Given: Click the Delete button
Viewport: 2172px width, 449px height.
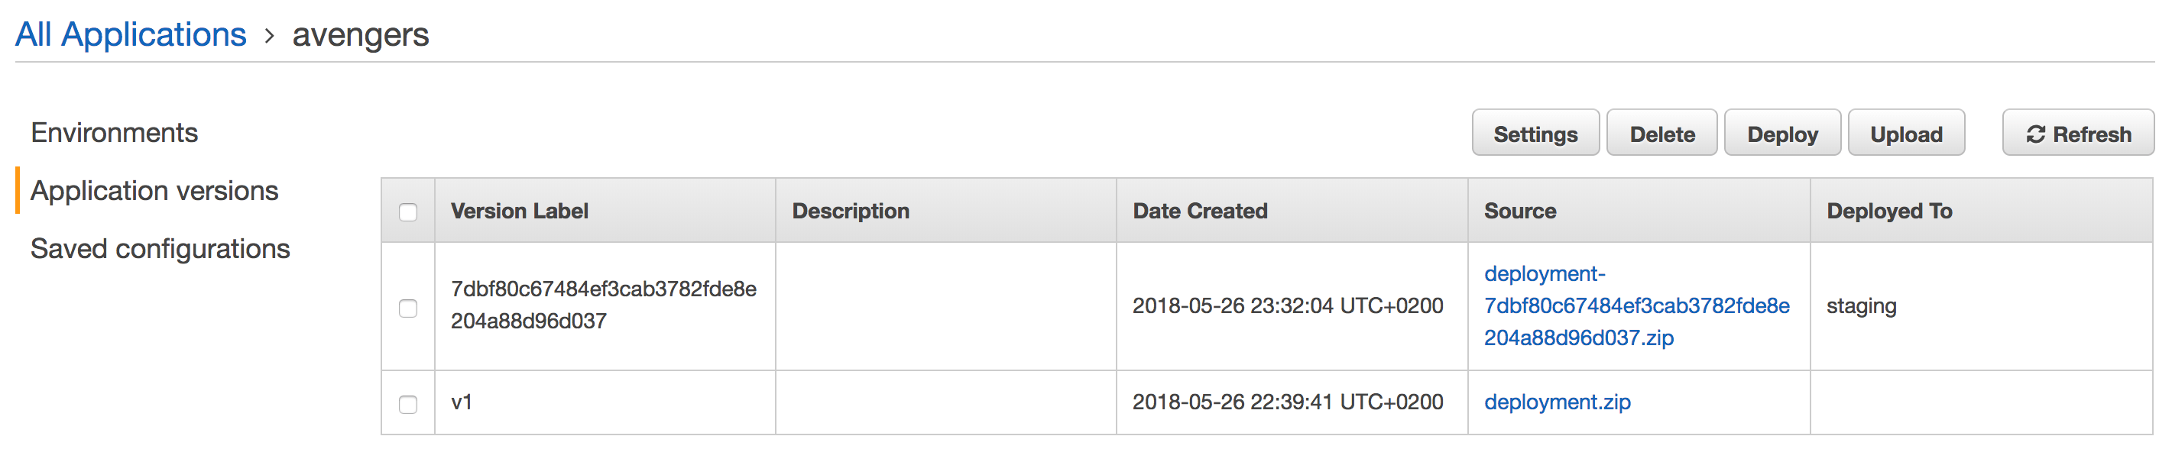Looking at the screenshot, I should coord(1662,133).
